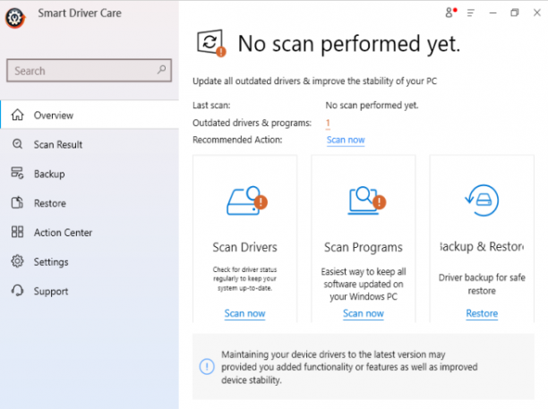Click the Last scan value 'No scan performed yet.'
The width and height of the screenshot is (548, 409).
pyautogui.click(x=372, y=105)
